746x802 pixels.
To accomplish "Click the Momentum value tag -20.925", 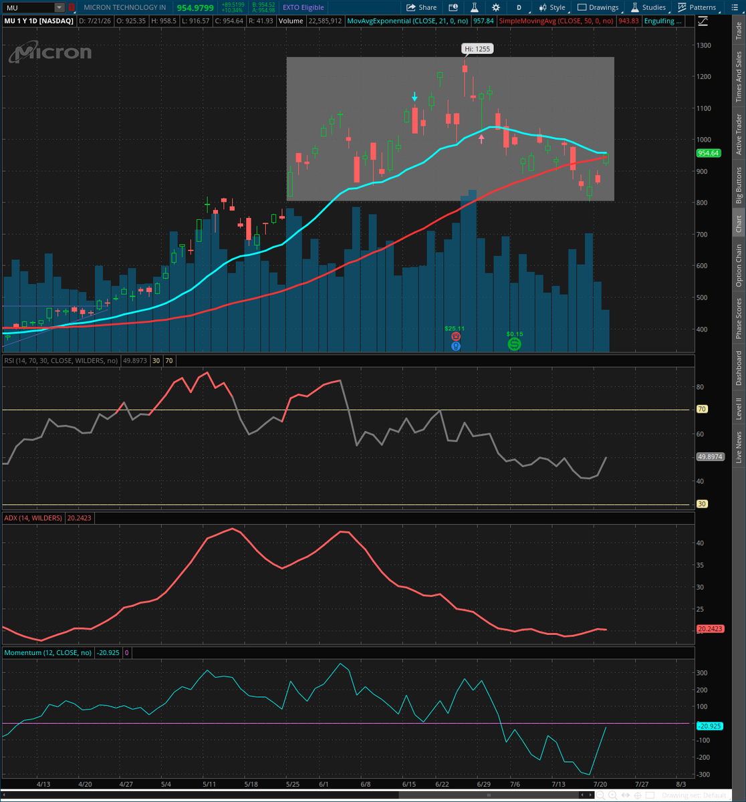I will click(x=709, y=726).
